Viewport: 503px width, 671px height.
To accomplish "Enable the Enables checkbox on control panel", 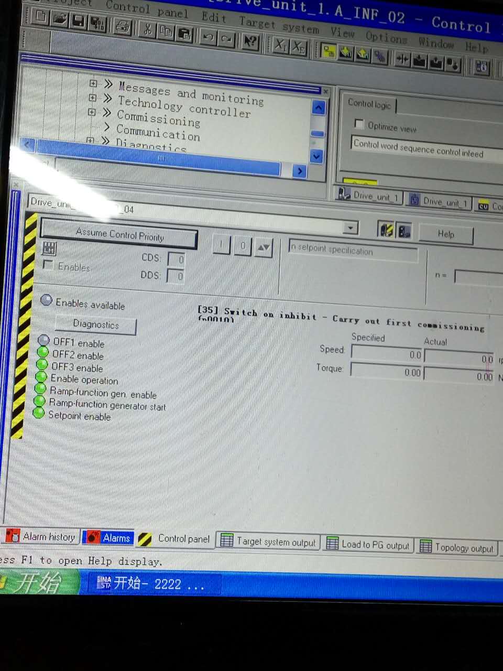I will point(48,264).
